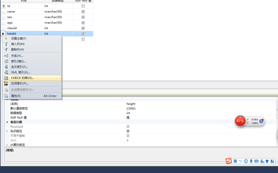Toggle Allow Null checkbox for name
The image size is (278, 173).
point(83,12)
